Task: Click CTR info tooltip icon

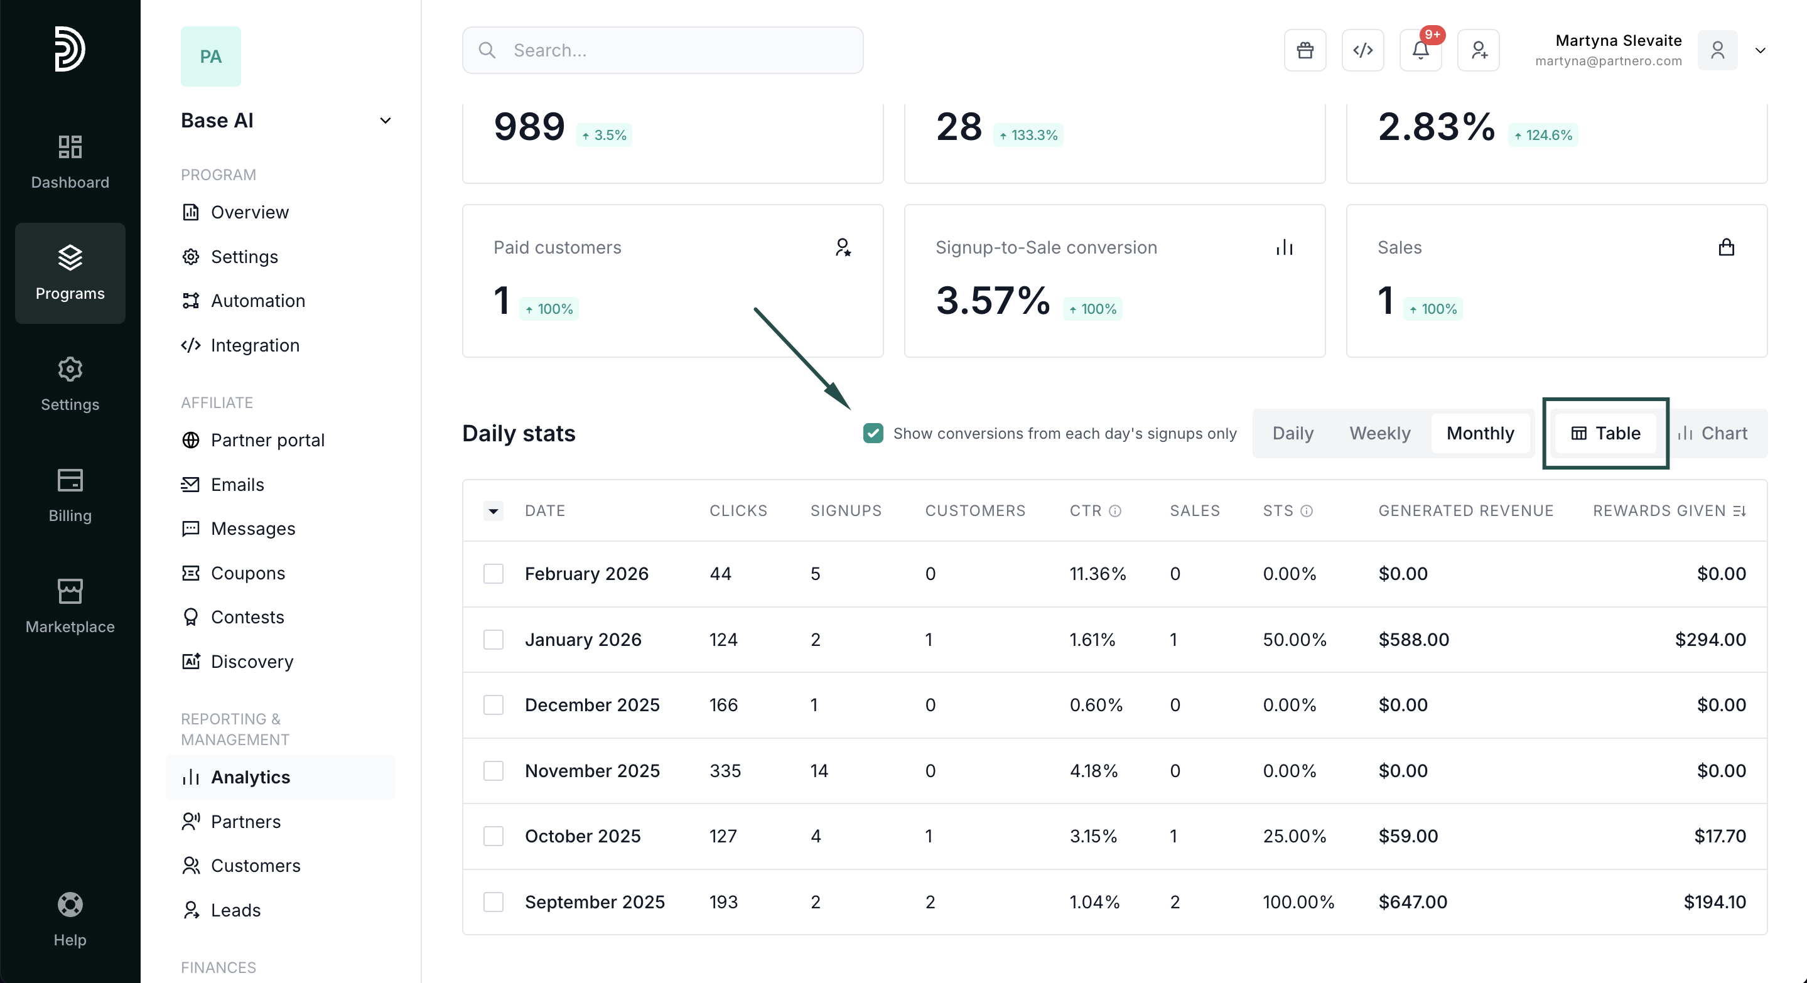Action: [1114, 511]
